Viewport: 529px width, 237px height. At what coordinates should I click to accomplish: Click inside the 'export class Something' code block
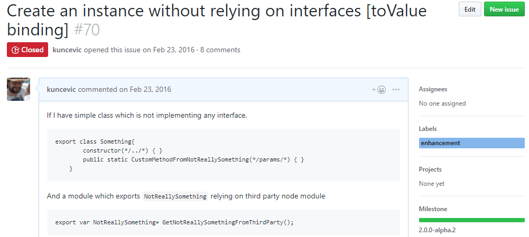pyautogui.click(x=223, y=155)
